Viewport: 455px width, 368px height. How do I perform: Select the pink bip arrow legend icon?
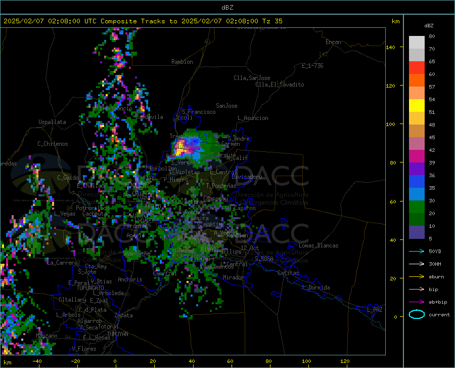(417, 290)
